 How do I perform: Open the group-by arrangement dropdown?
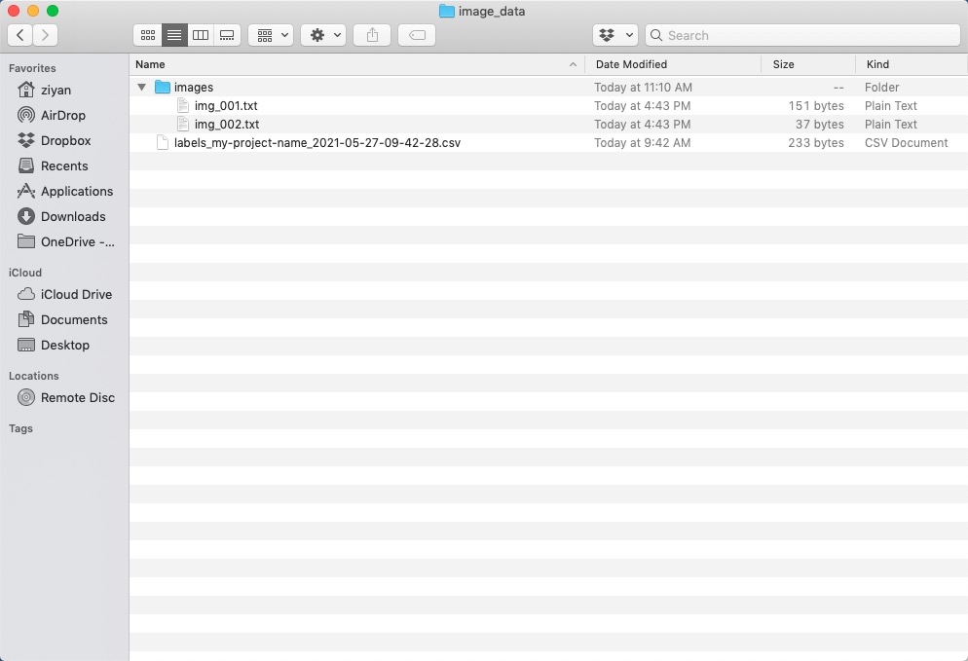[x=271, y=35]
